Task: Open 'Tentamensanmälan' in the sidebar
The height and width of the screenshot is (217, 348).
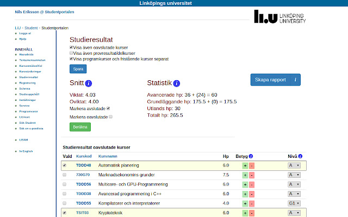Action: click(32, 60)
